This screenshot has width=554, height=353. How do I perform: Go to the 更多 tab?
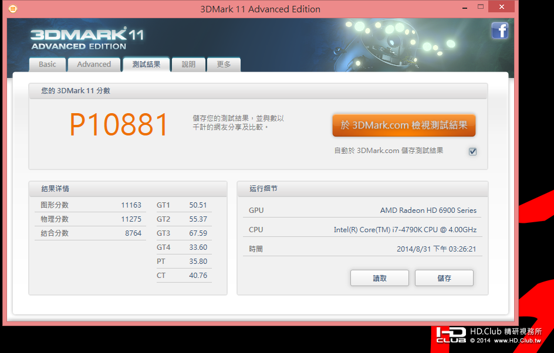click(x=224, y=65)
